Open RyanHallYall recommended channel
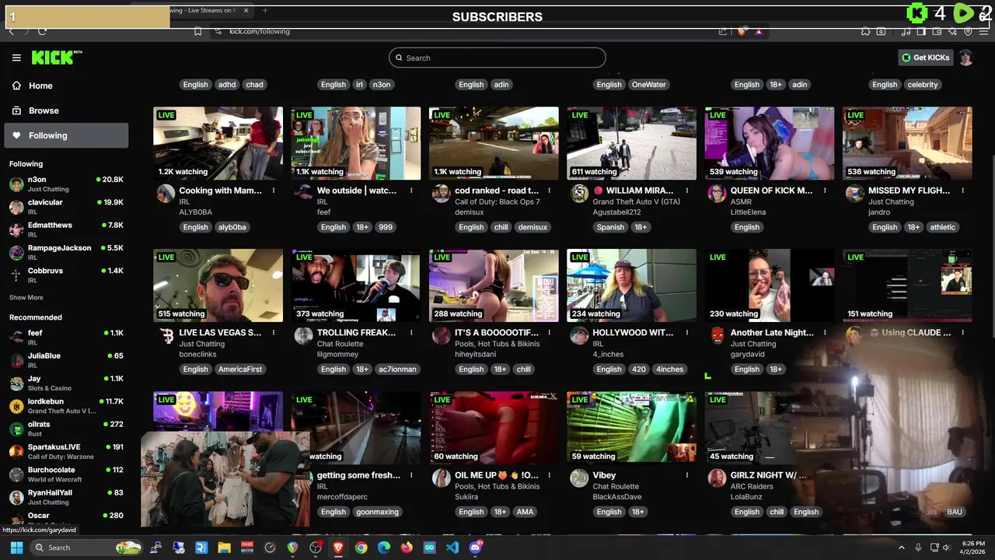This screenshot has height=560, width=995. 66,497
